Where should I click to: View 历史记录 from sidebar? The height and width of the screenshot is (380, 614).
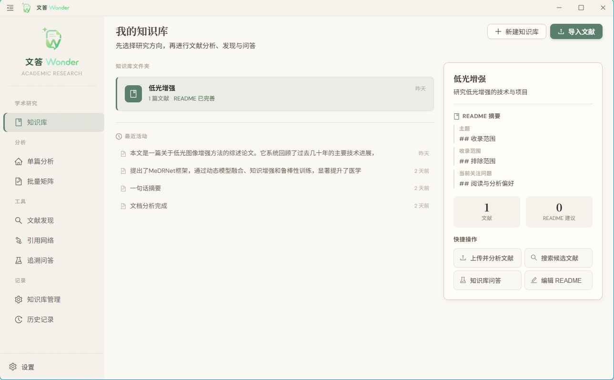(54, 320)
